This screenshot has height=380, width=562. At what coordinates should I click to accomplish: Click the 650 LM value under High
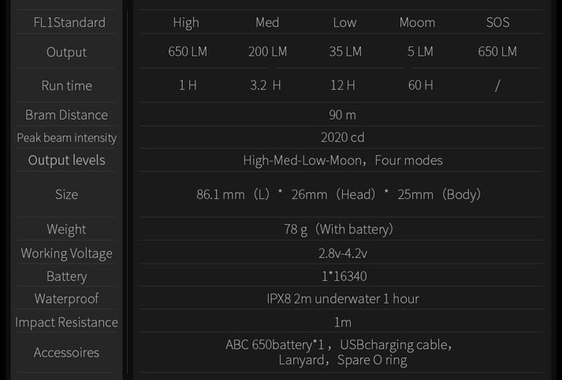[x=188, y=51]
